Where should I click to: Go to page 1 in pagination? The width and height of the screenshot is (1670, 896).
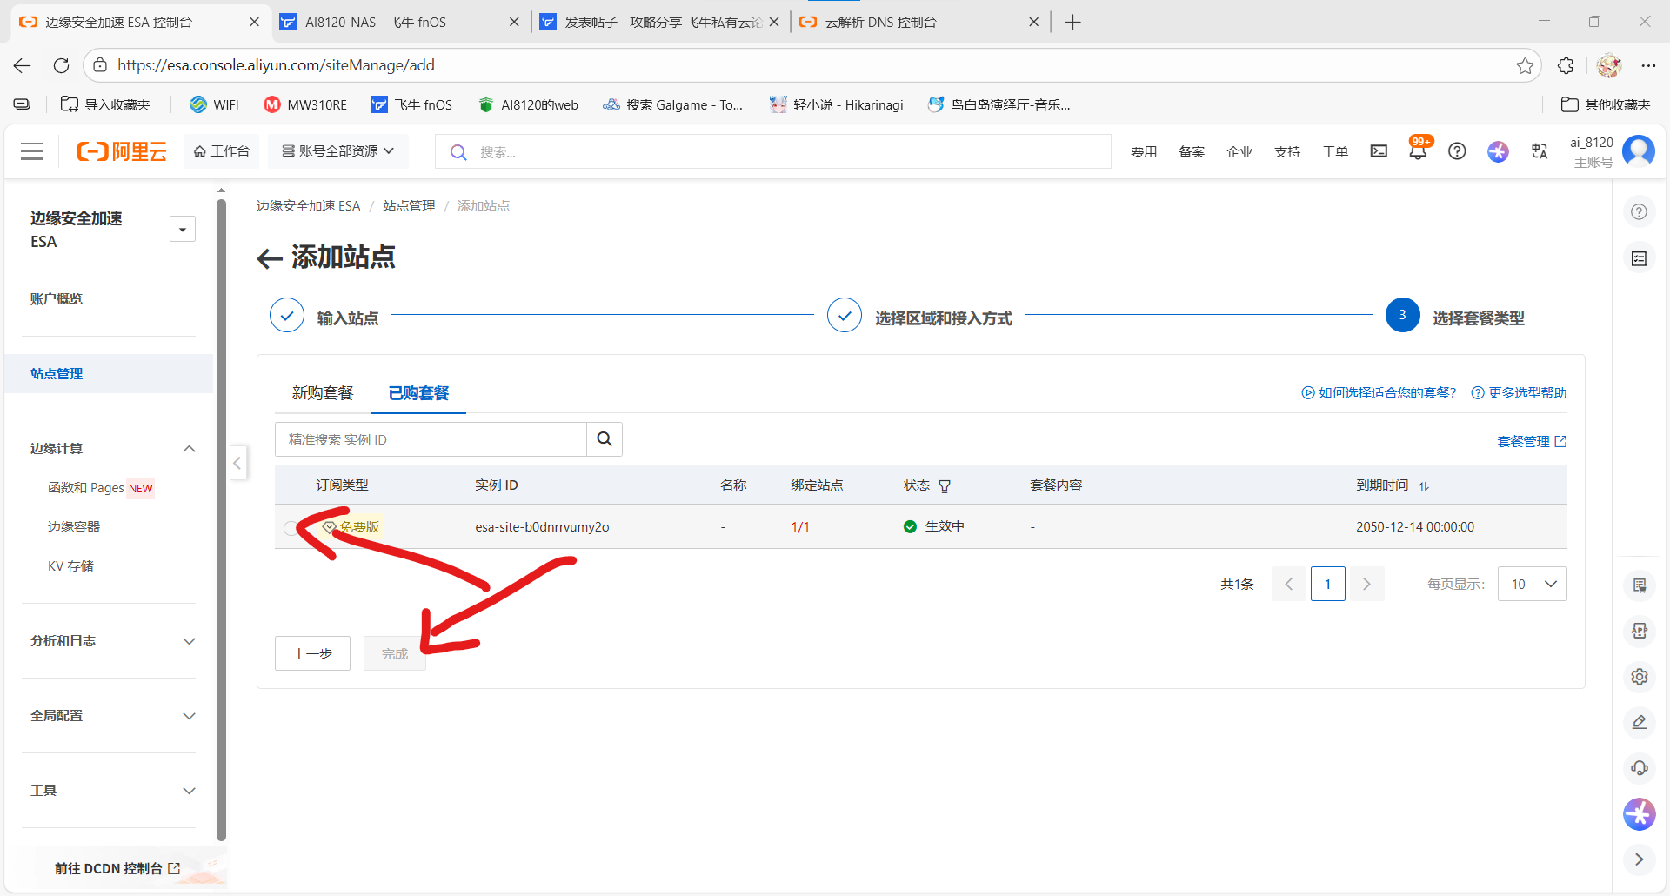[1327, 584]
